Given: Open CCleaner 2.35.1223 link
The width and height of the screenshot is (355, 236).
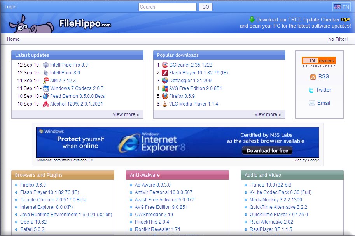Looking at the screenshot, I should 191,65.
